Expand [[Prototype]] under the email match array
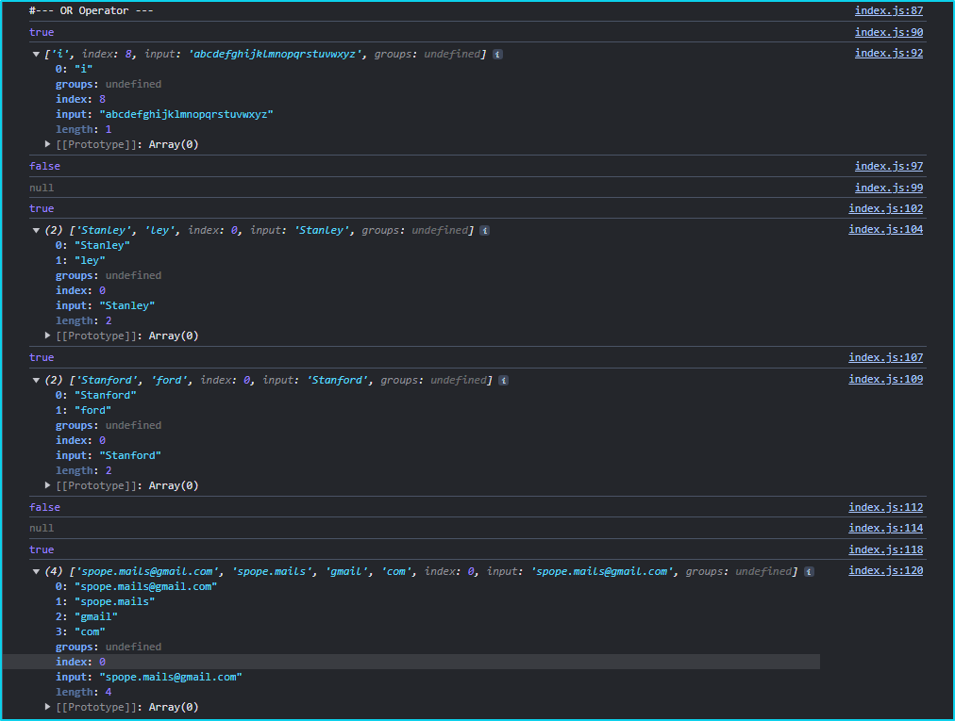 pos(48,707)
